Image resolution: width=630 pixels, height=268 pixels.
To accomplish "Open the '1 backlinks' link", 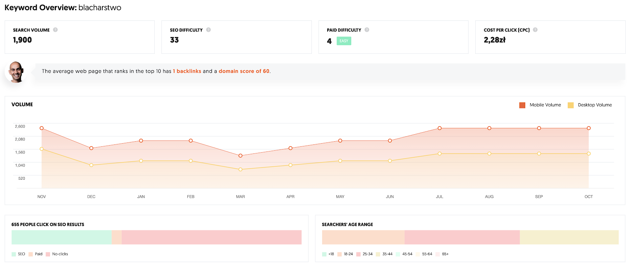I will (187, 71).
